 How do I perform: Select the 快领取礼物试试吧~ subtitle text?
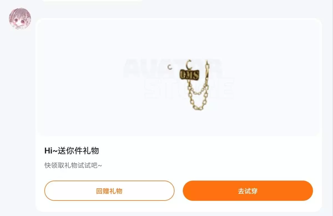tap(73, 165)
